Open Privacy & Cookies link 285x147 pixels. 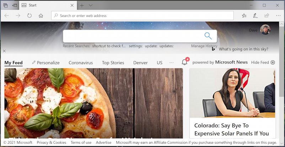[x=52, y=142]
